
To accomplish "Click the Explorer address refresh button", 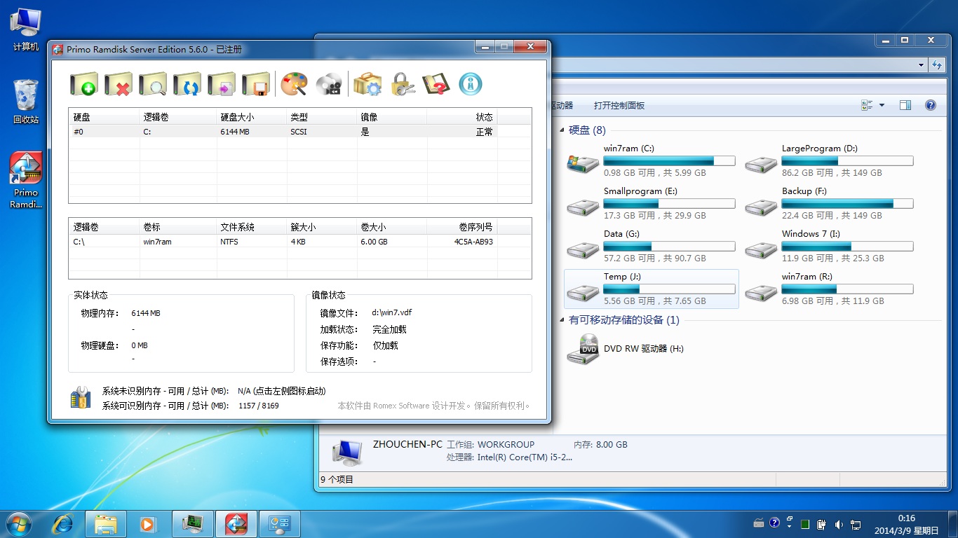I will pos(936,64).
